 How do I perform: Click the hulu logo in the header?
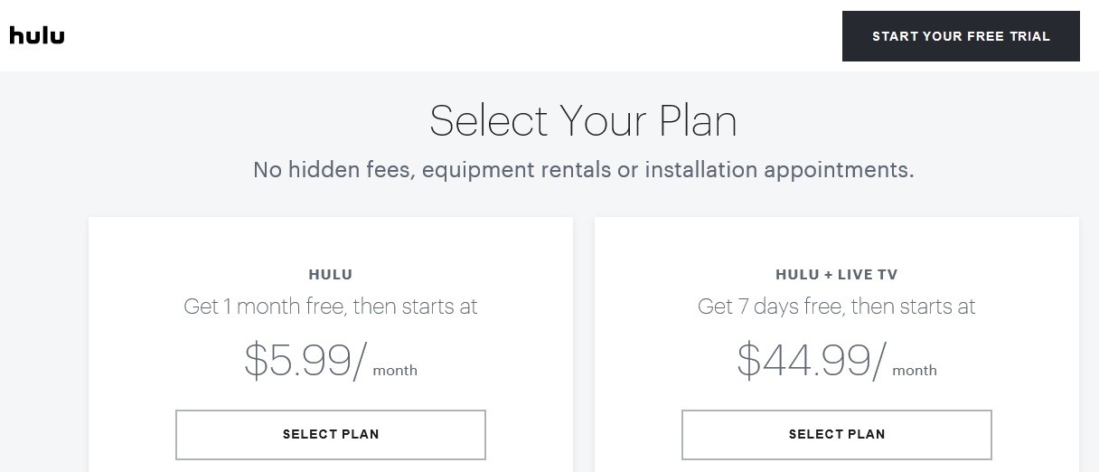pyautogui.click(x=37, y=35)
